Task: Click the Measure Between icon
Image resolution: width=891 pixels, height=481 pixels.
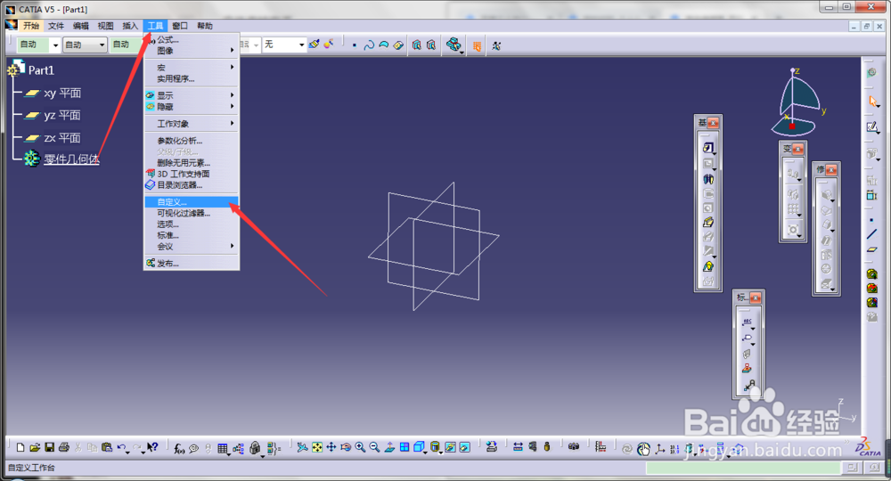Action: point(518,447)
